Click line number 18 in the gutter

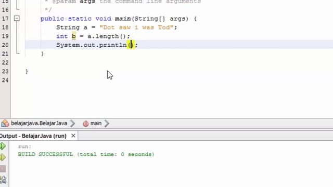point(5,28)
